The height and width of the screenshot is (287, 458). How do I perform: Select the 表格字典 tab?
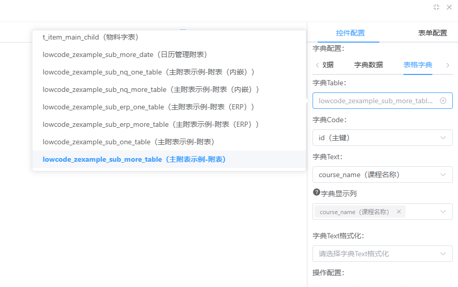tap(417, 65)
